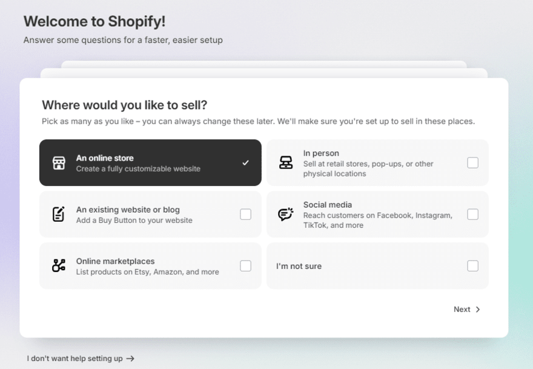
Task: Select the an existing website or blog card
Action: [x=150, y=214]
